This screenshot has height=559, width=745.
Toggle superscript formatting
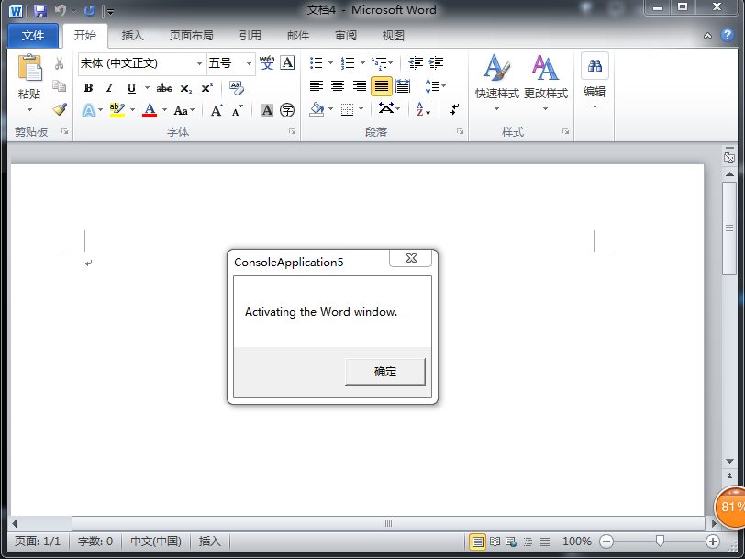(207, 88)
